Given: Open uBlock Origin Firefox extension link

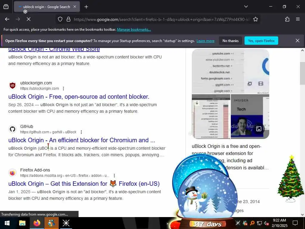Looking at the screenshot, I should click(x=84, y=184).
